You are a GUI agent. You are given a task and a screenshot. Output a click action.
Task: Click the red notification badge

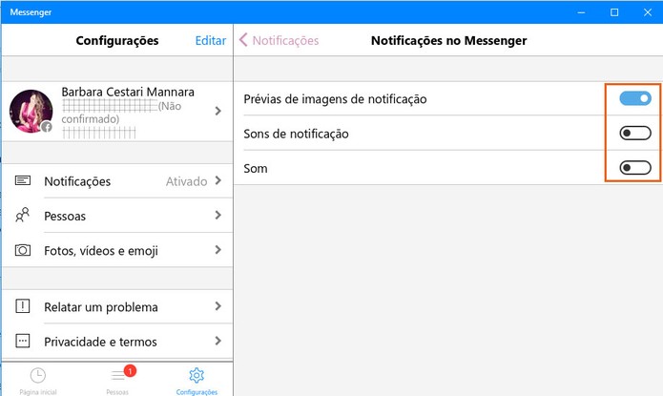pos(130,371)
